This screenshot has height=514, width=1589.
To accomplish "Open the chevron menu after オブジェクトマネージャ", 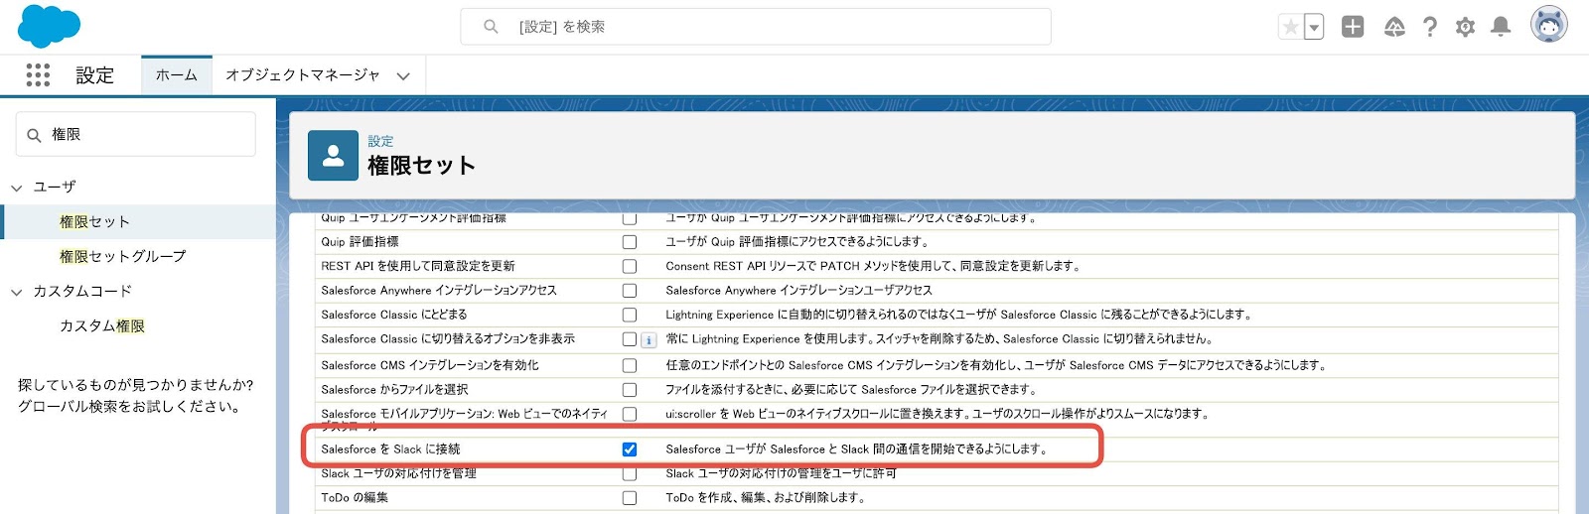I will coord(403,76).
